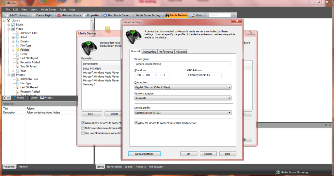This screenshot has height=176, width=334.
Task: Collapse the Library root node
Action: [x=4, y=21]
